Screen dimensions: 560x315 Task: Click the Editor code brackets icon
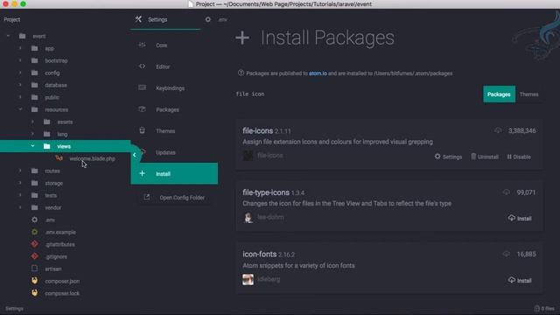point(142,66)
